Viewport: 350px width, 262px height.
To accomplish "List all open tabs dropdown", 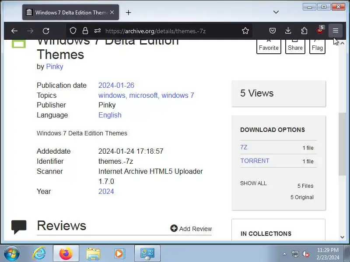I will click(276, 12).
